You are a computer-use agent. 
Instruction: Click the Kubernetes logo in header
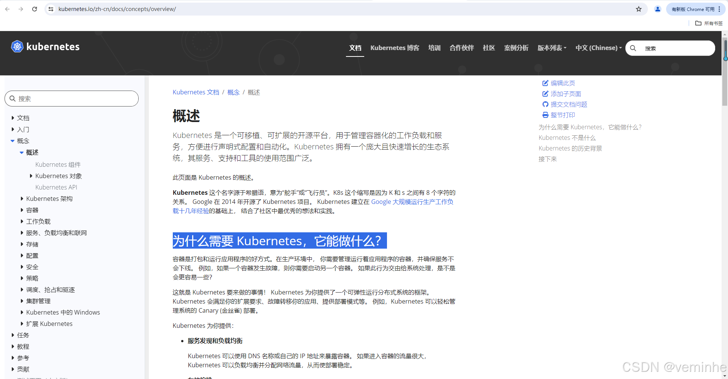click(x=45, y=47)
